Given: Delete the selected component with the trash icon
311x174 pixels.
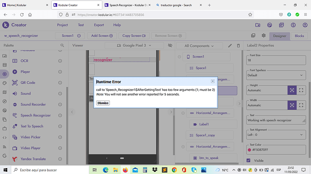Looking at the screenshot, I should [x=238, y=46].
